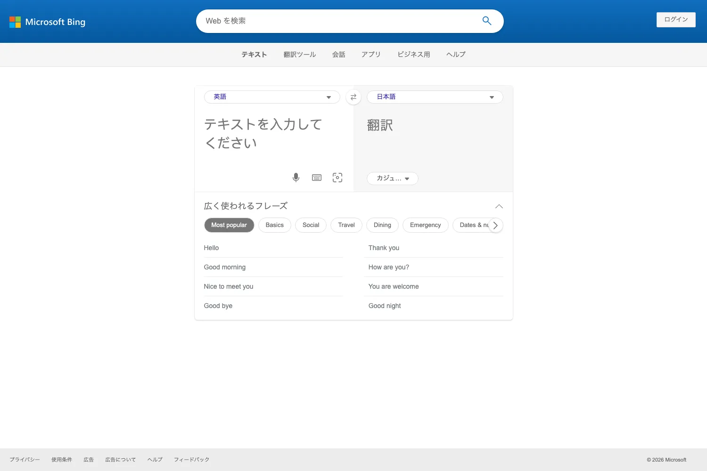
Task: Start voice input with the microphone icon
Action: 296,178
